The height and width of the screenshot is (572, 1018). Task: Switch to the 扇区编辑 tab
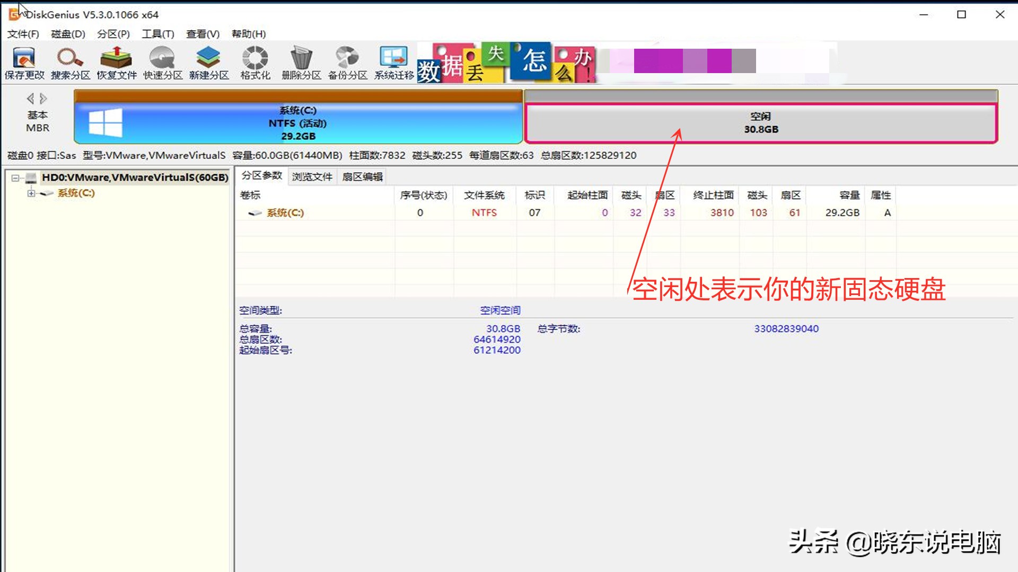[362, 176]
